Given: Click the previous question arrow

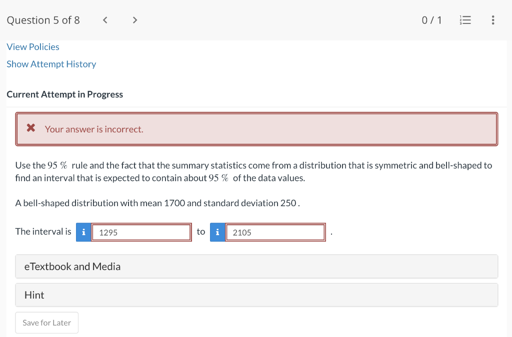Looking at the screenshot, I should [x=105, y=20].
